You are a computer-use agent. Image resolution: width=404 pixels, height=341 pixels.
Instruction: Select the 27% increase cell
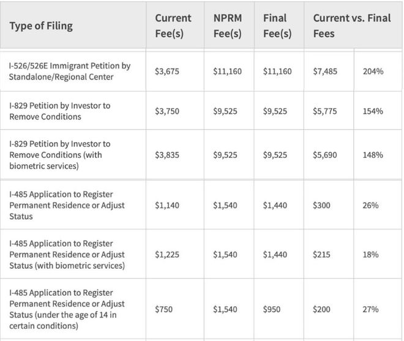click(370, 309)
